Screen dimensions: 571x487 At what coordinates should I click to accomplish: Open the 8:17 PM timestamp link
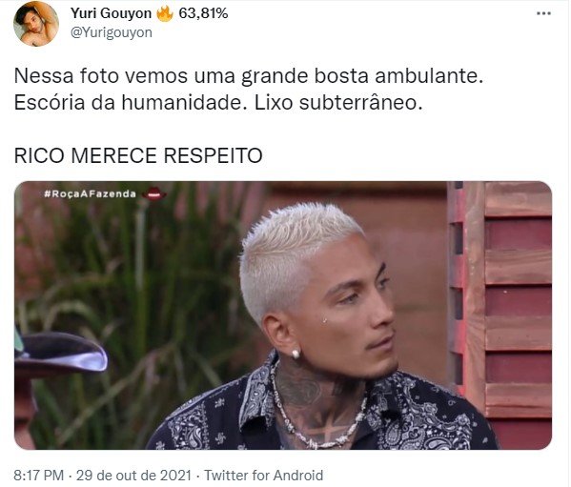point(38,476)
